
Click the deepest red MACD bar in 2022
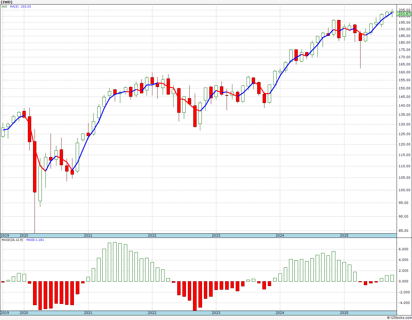pyautogui.click(x=195, y=296)
